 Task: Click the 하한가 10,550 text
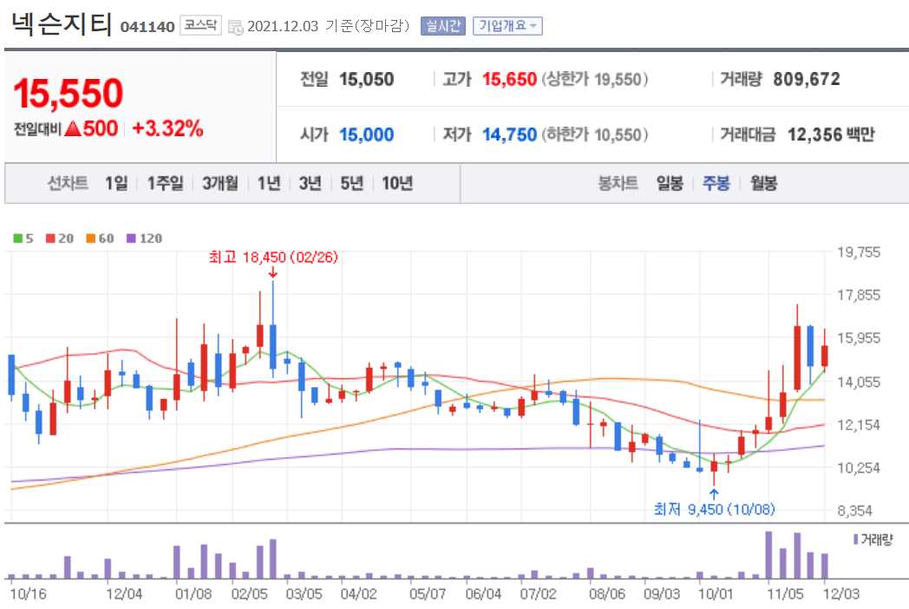coord(595,134)
